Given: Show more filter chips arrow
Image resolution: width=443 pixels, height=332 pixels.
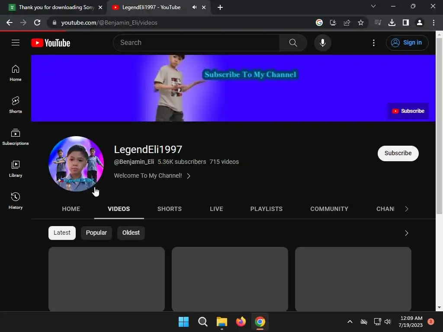Looking at the screenshot, I should (x=407, y=233).
